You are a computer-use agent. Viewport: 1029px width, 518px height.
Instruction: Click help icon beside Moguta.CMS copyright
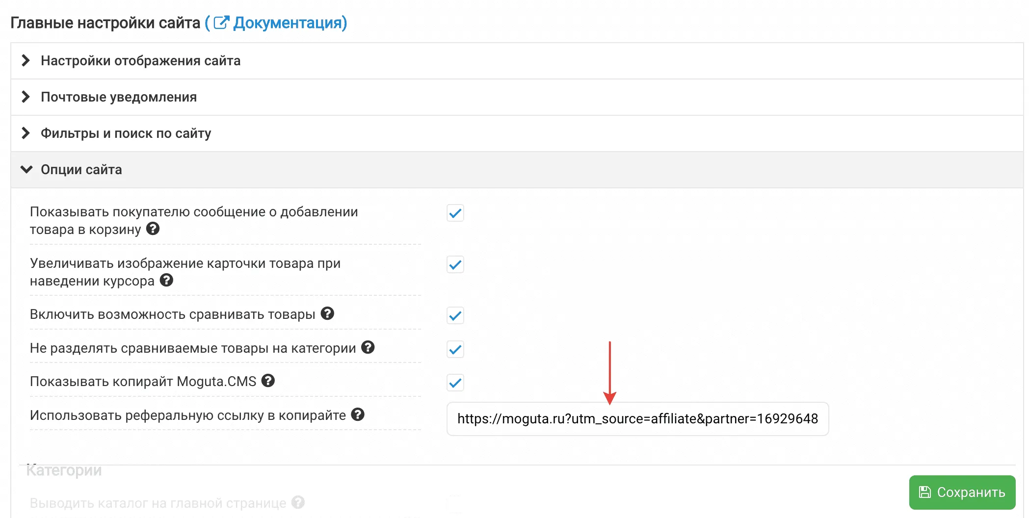[x=268, y=381]
